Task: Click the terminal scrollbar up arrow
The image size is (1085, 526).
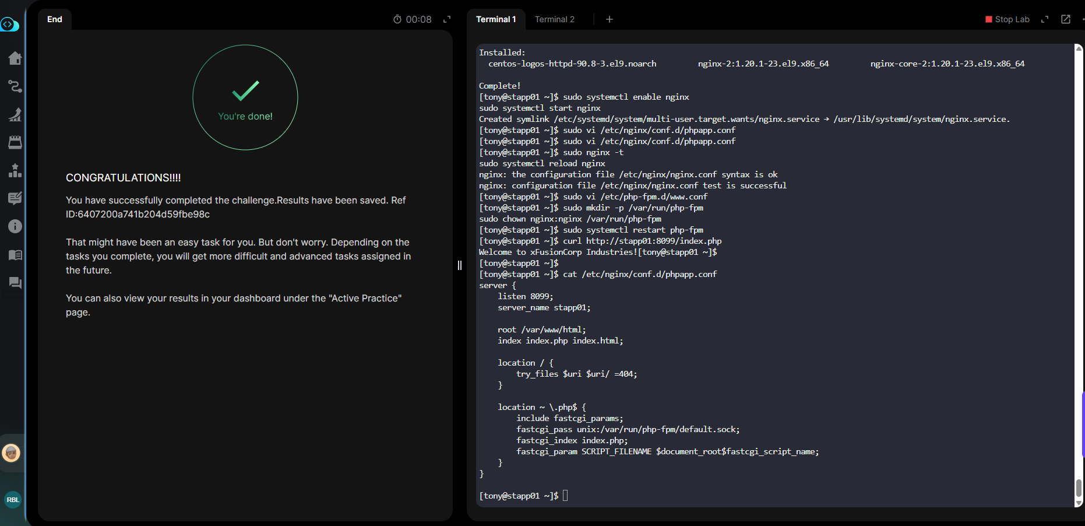Action: click(x=1079, y=48)
